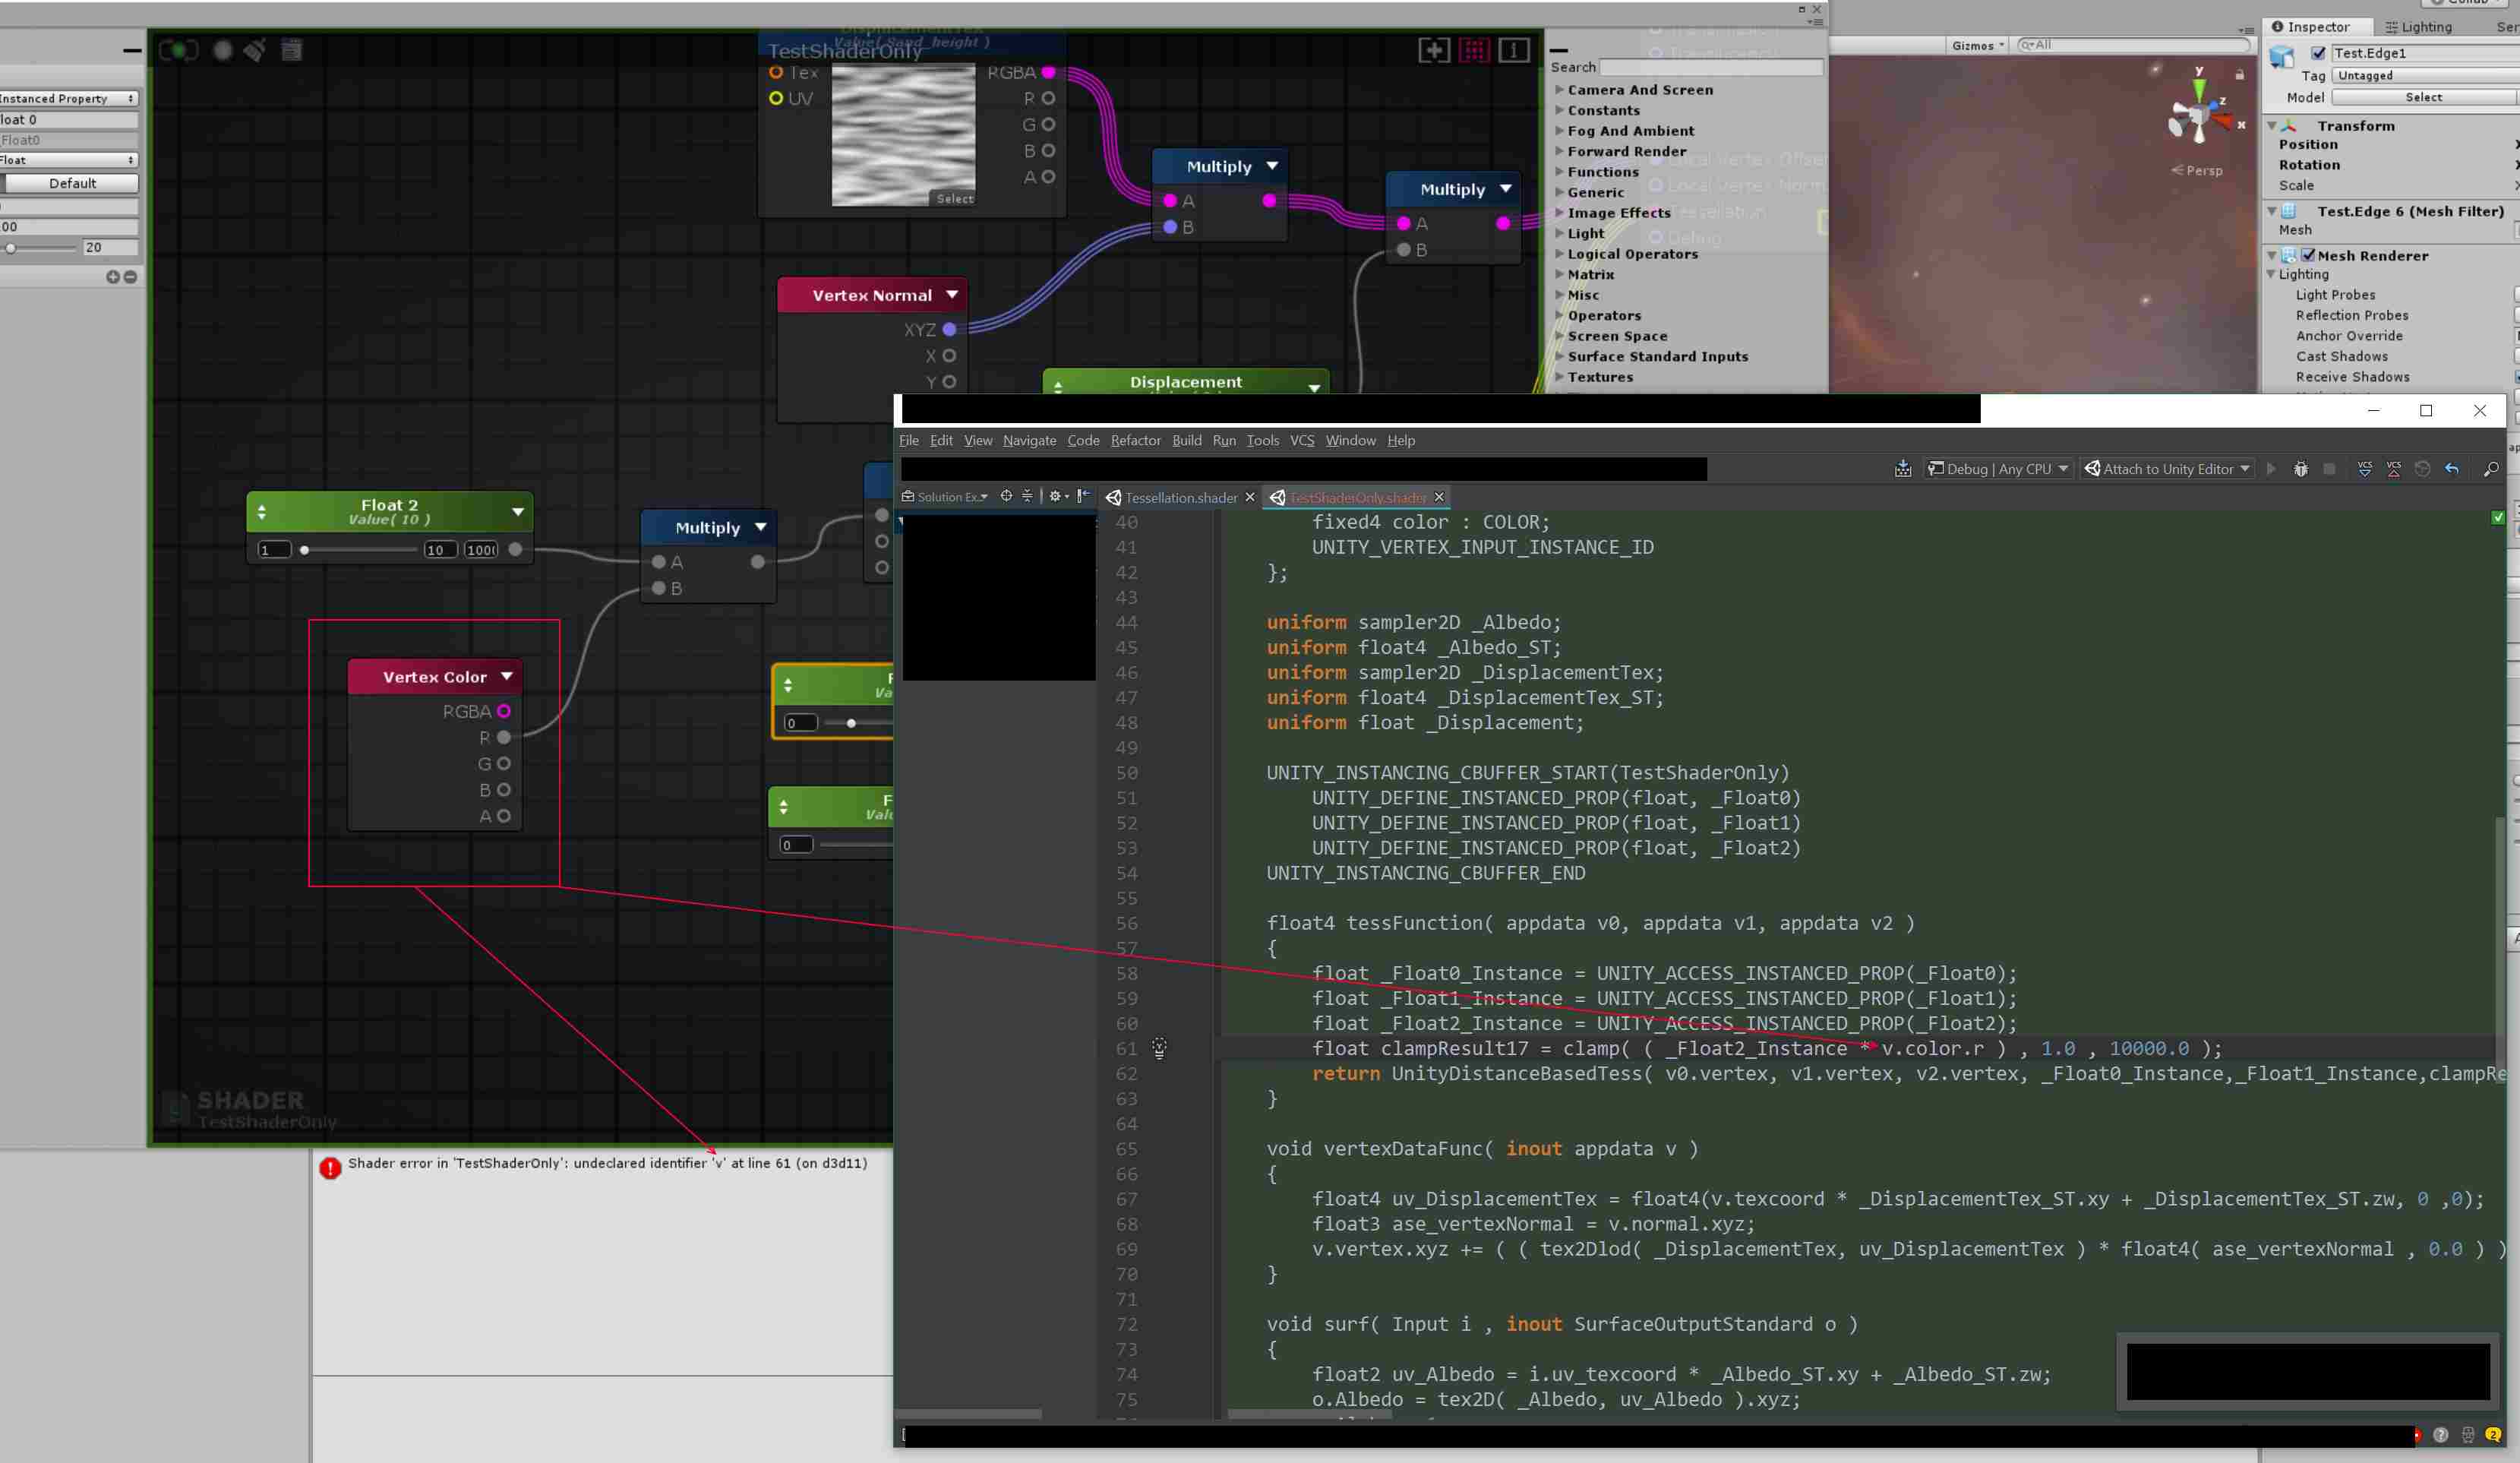Click the add property plus icon in left panel
Image resolution: width=2520 pixels, height=1463 pixels.
click(113, 277)
